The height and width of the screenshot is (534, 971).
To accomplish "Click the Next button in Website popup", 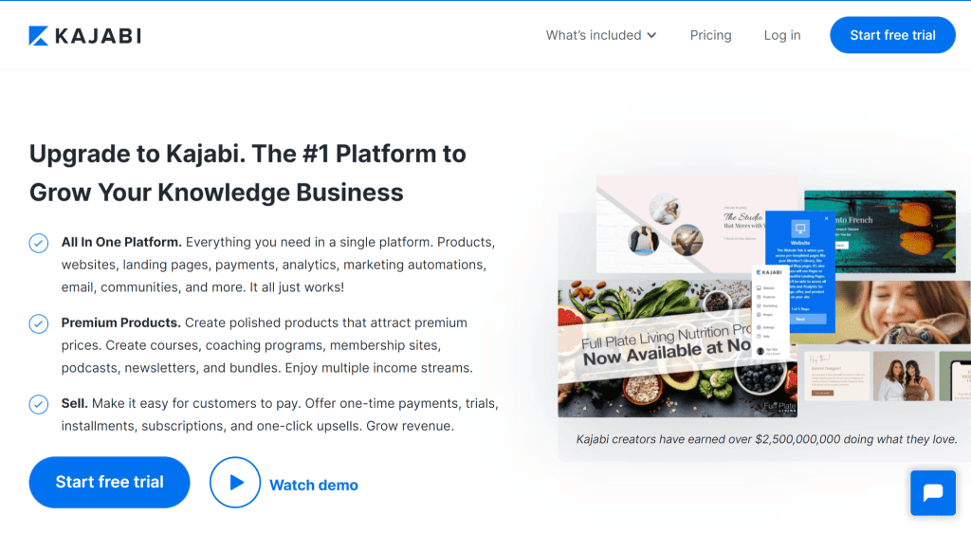I will click(808, 319).
